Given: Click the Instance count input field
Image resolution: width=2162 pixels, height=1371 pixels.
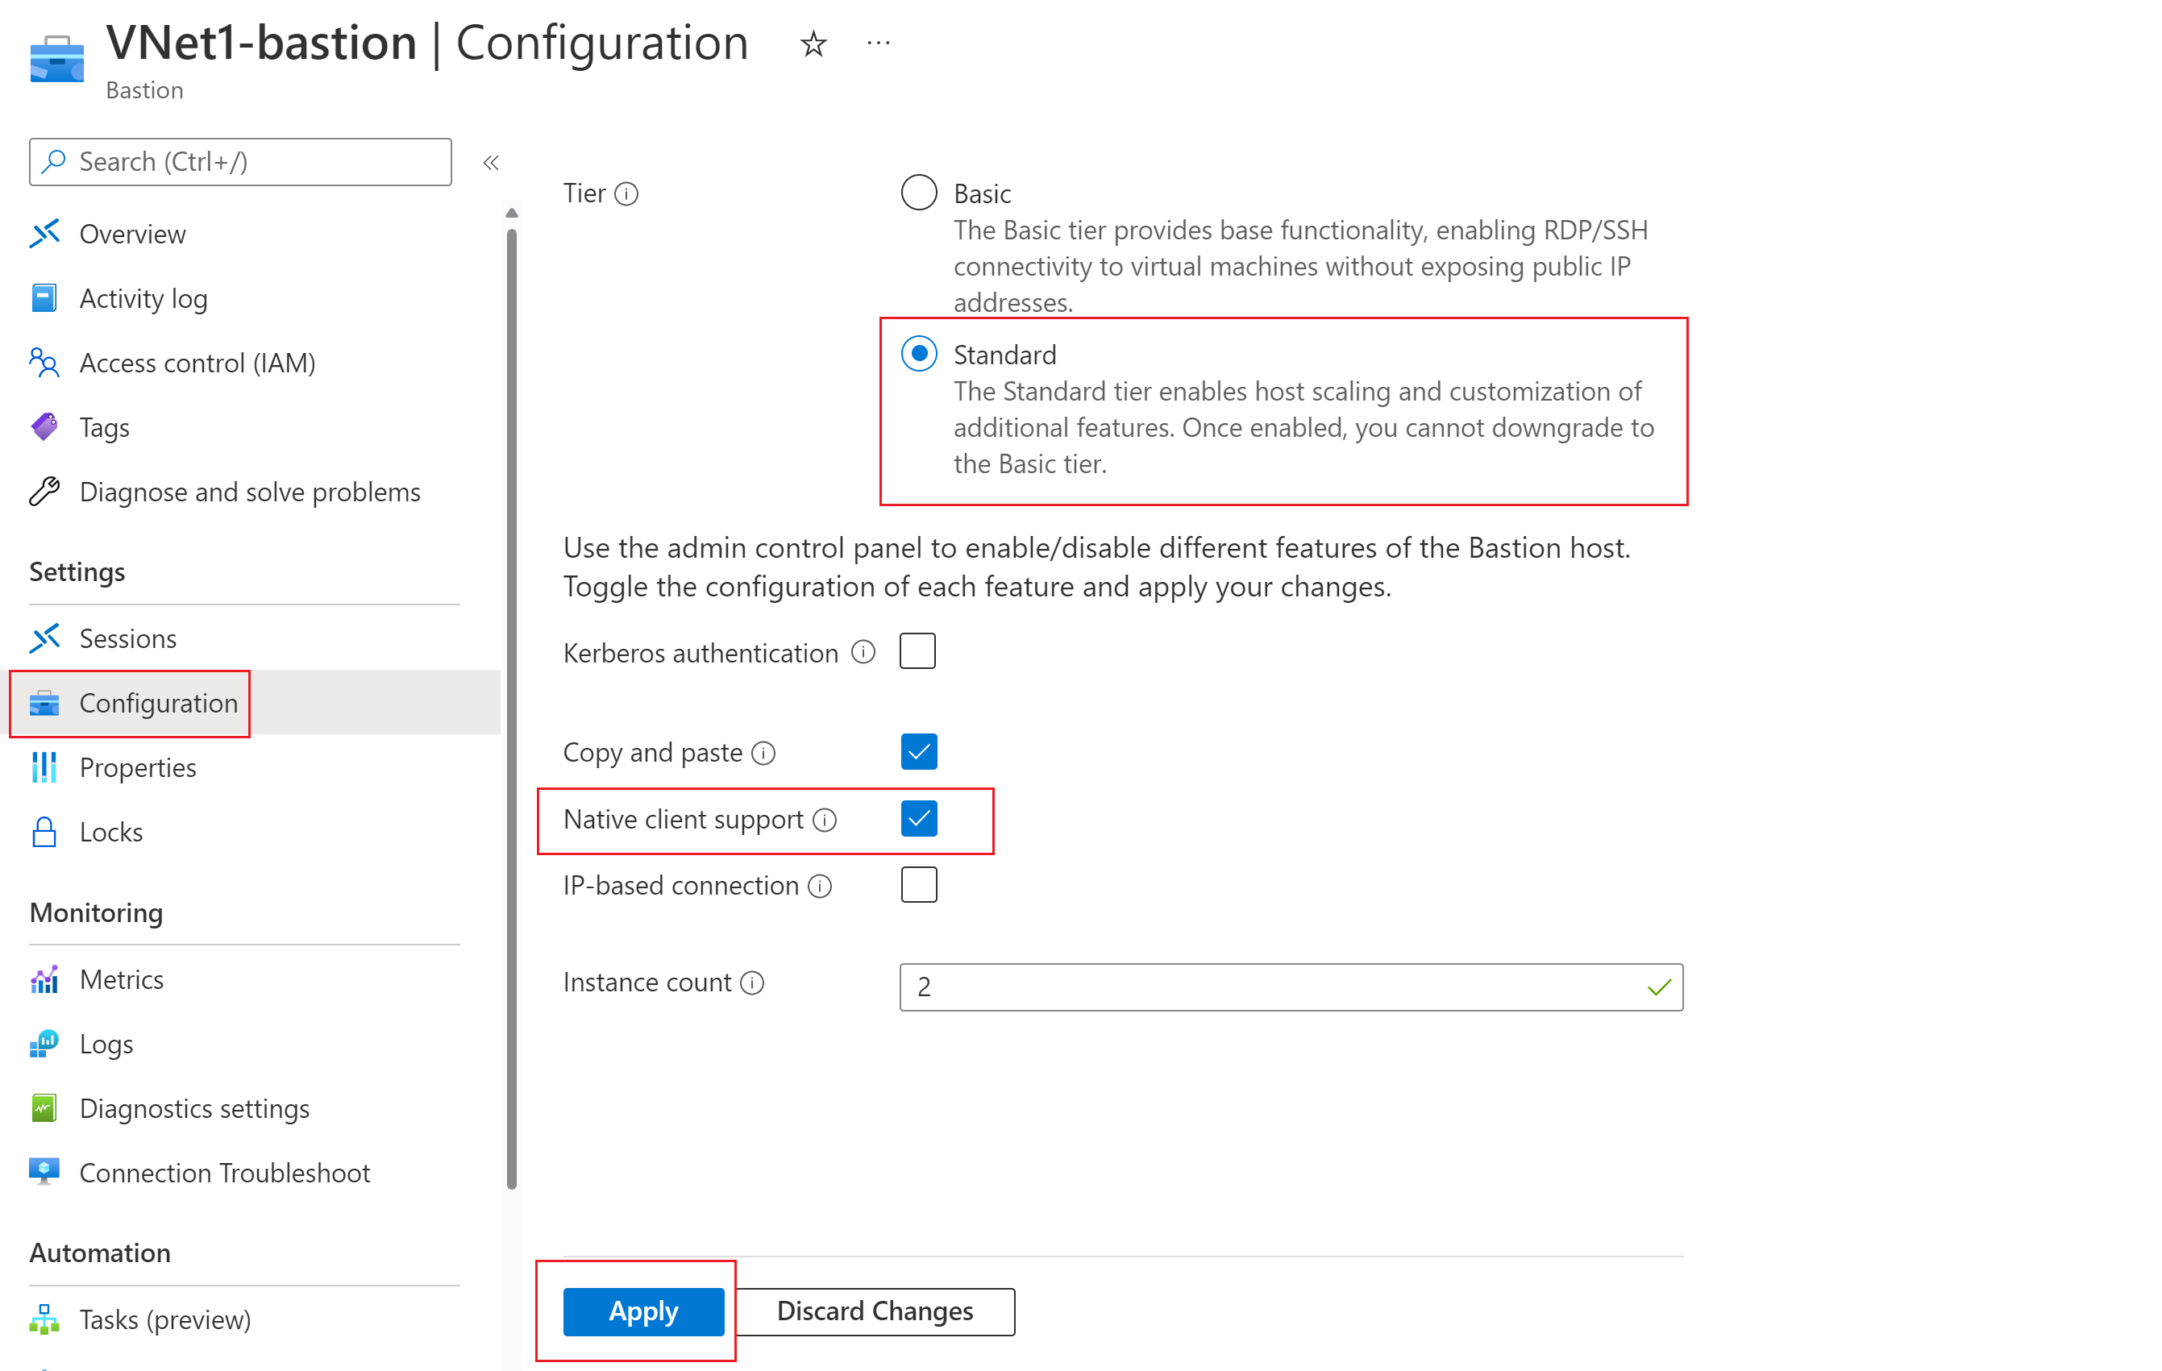Looking at the screenshot, I should pos(1275,987).
